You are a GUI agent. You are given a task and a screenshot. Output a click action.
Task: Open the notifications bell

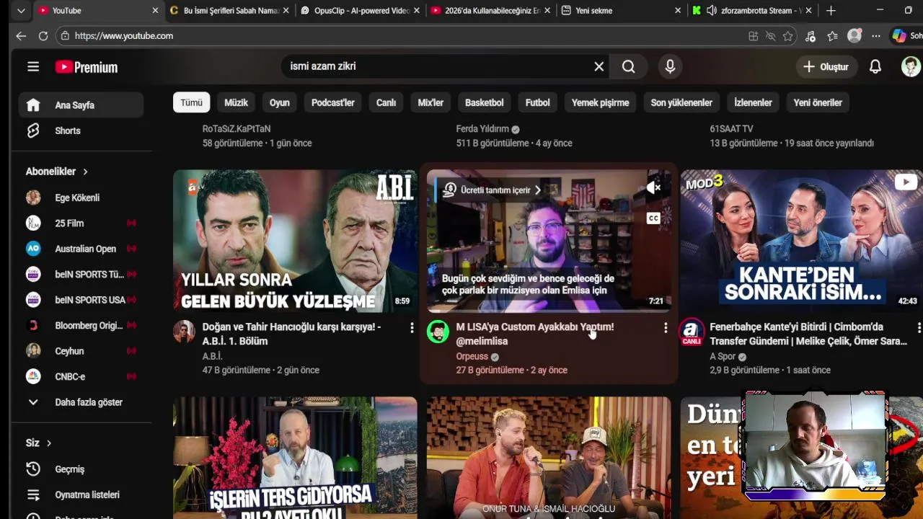[x=875, y=66]
